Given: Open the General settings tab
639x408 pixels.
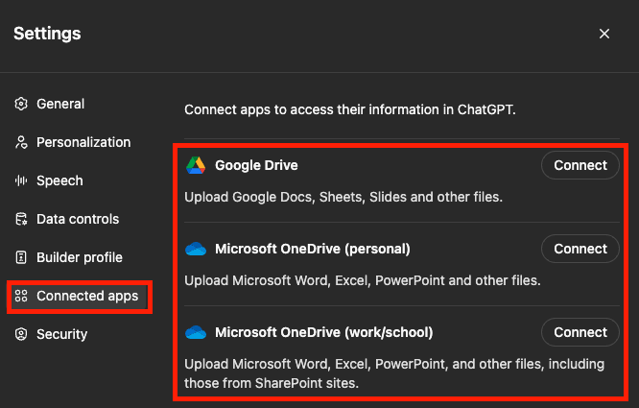Looking at the screenshot, I should pyautogui.click(x=49, y=104).
